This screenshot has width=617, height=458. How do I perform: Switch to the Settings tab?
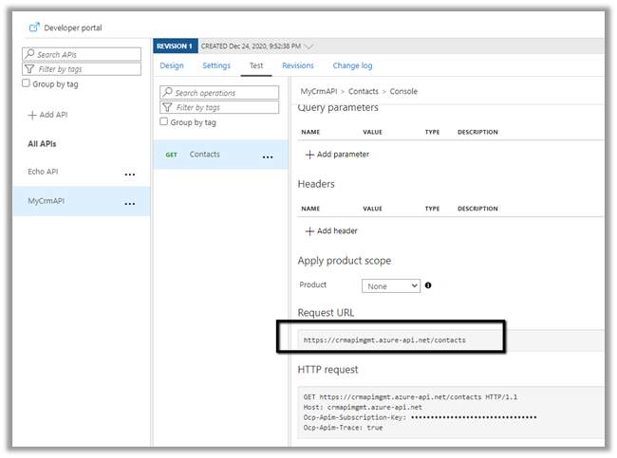216,65
